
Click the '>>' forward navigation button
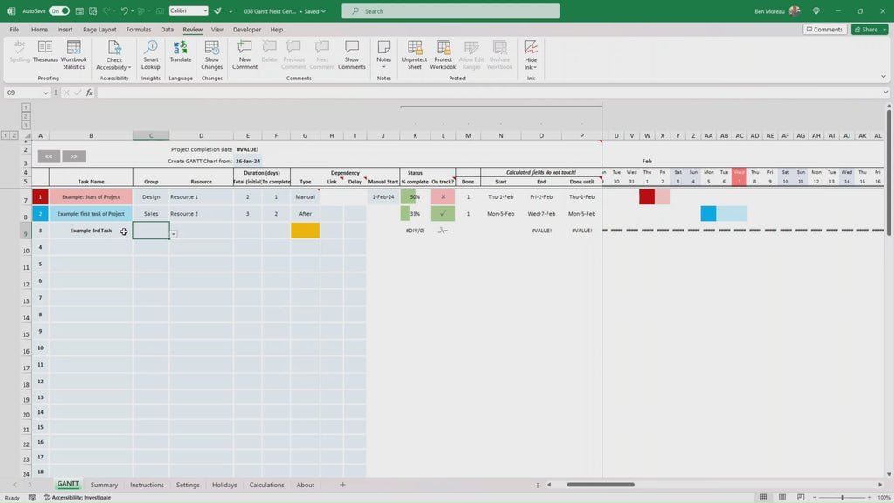[74, 156]
